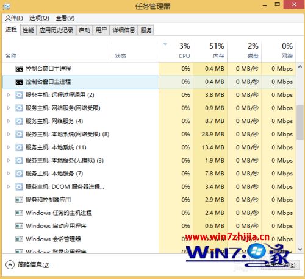Viewport: 305px width, 279px height.
Task: Click gear icon of 服务主机: 网络服务(网络受限)
Action: [x=19, y=108]
